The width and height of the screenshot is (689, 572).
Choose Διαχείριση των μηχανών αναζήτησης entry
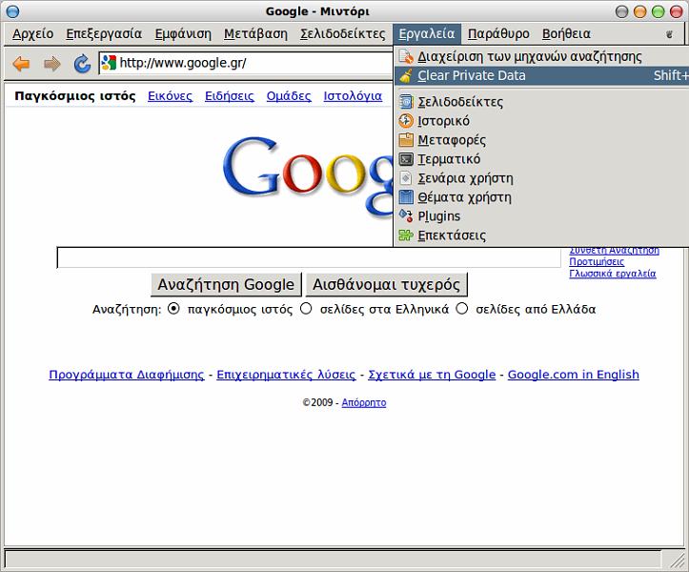click(x=541, y=56)
